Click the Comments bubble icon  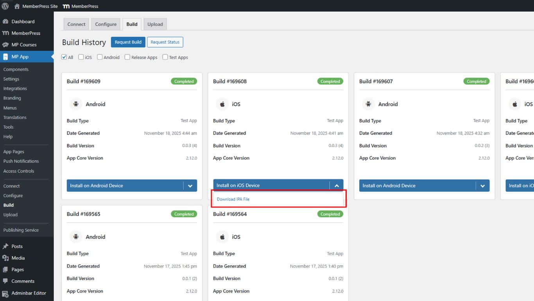[5, 281]
